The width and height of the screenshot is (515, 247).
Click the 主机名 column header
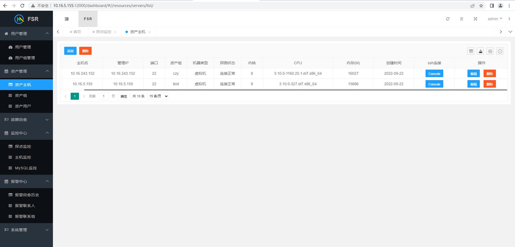[82, 63]
